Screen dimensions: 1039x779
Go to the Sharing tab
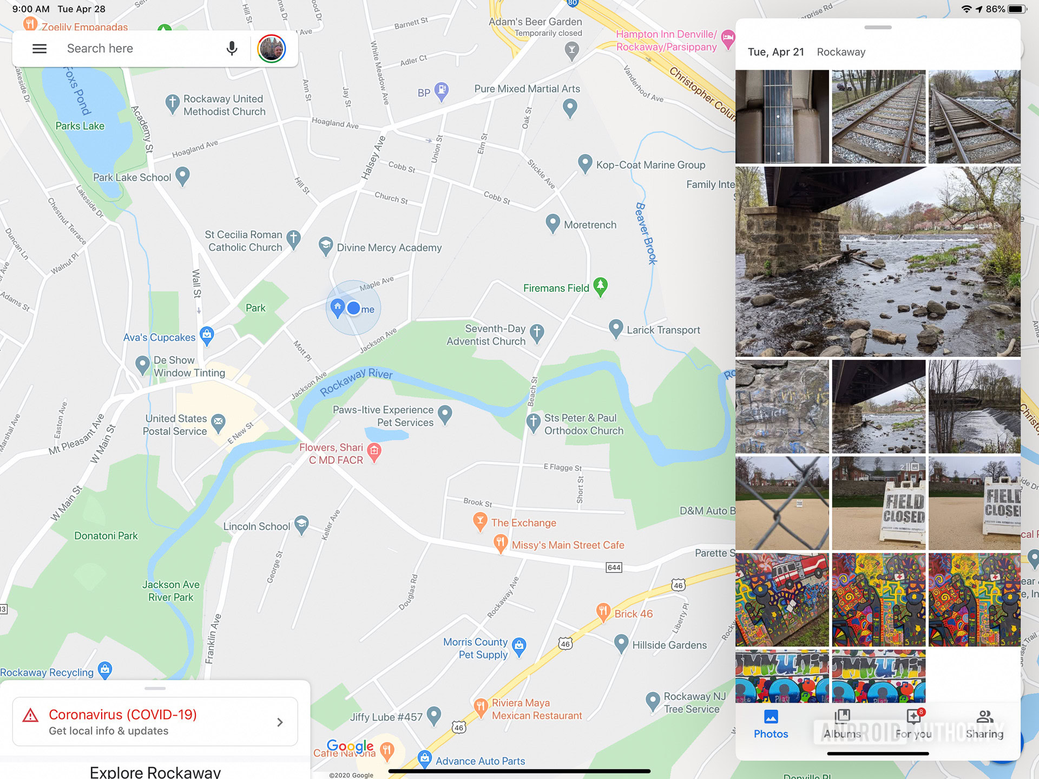tap(984, 724)
